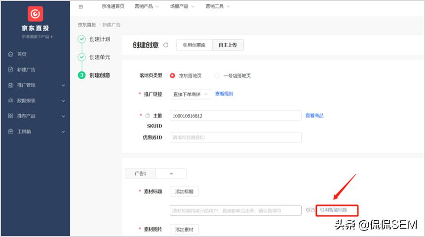Click the 数据报表 chart icon in sidebar

(10, 101)
